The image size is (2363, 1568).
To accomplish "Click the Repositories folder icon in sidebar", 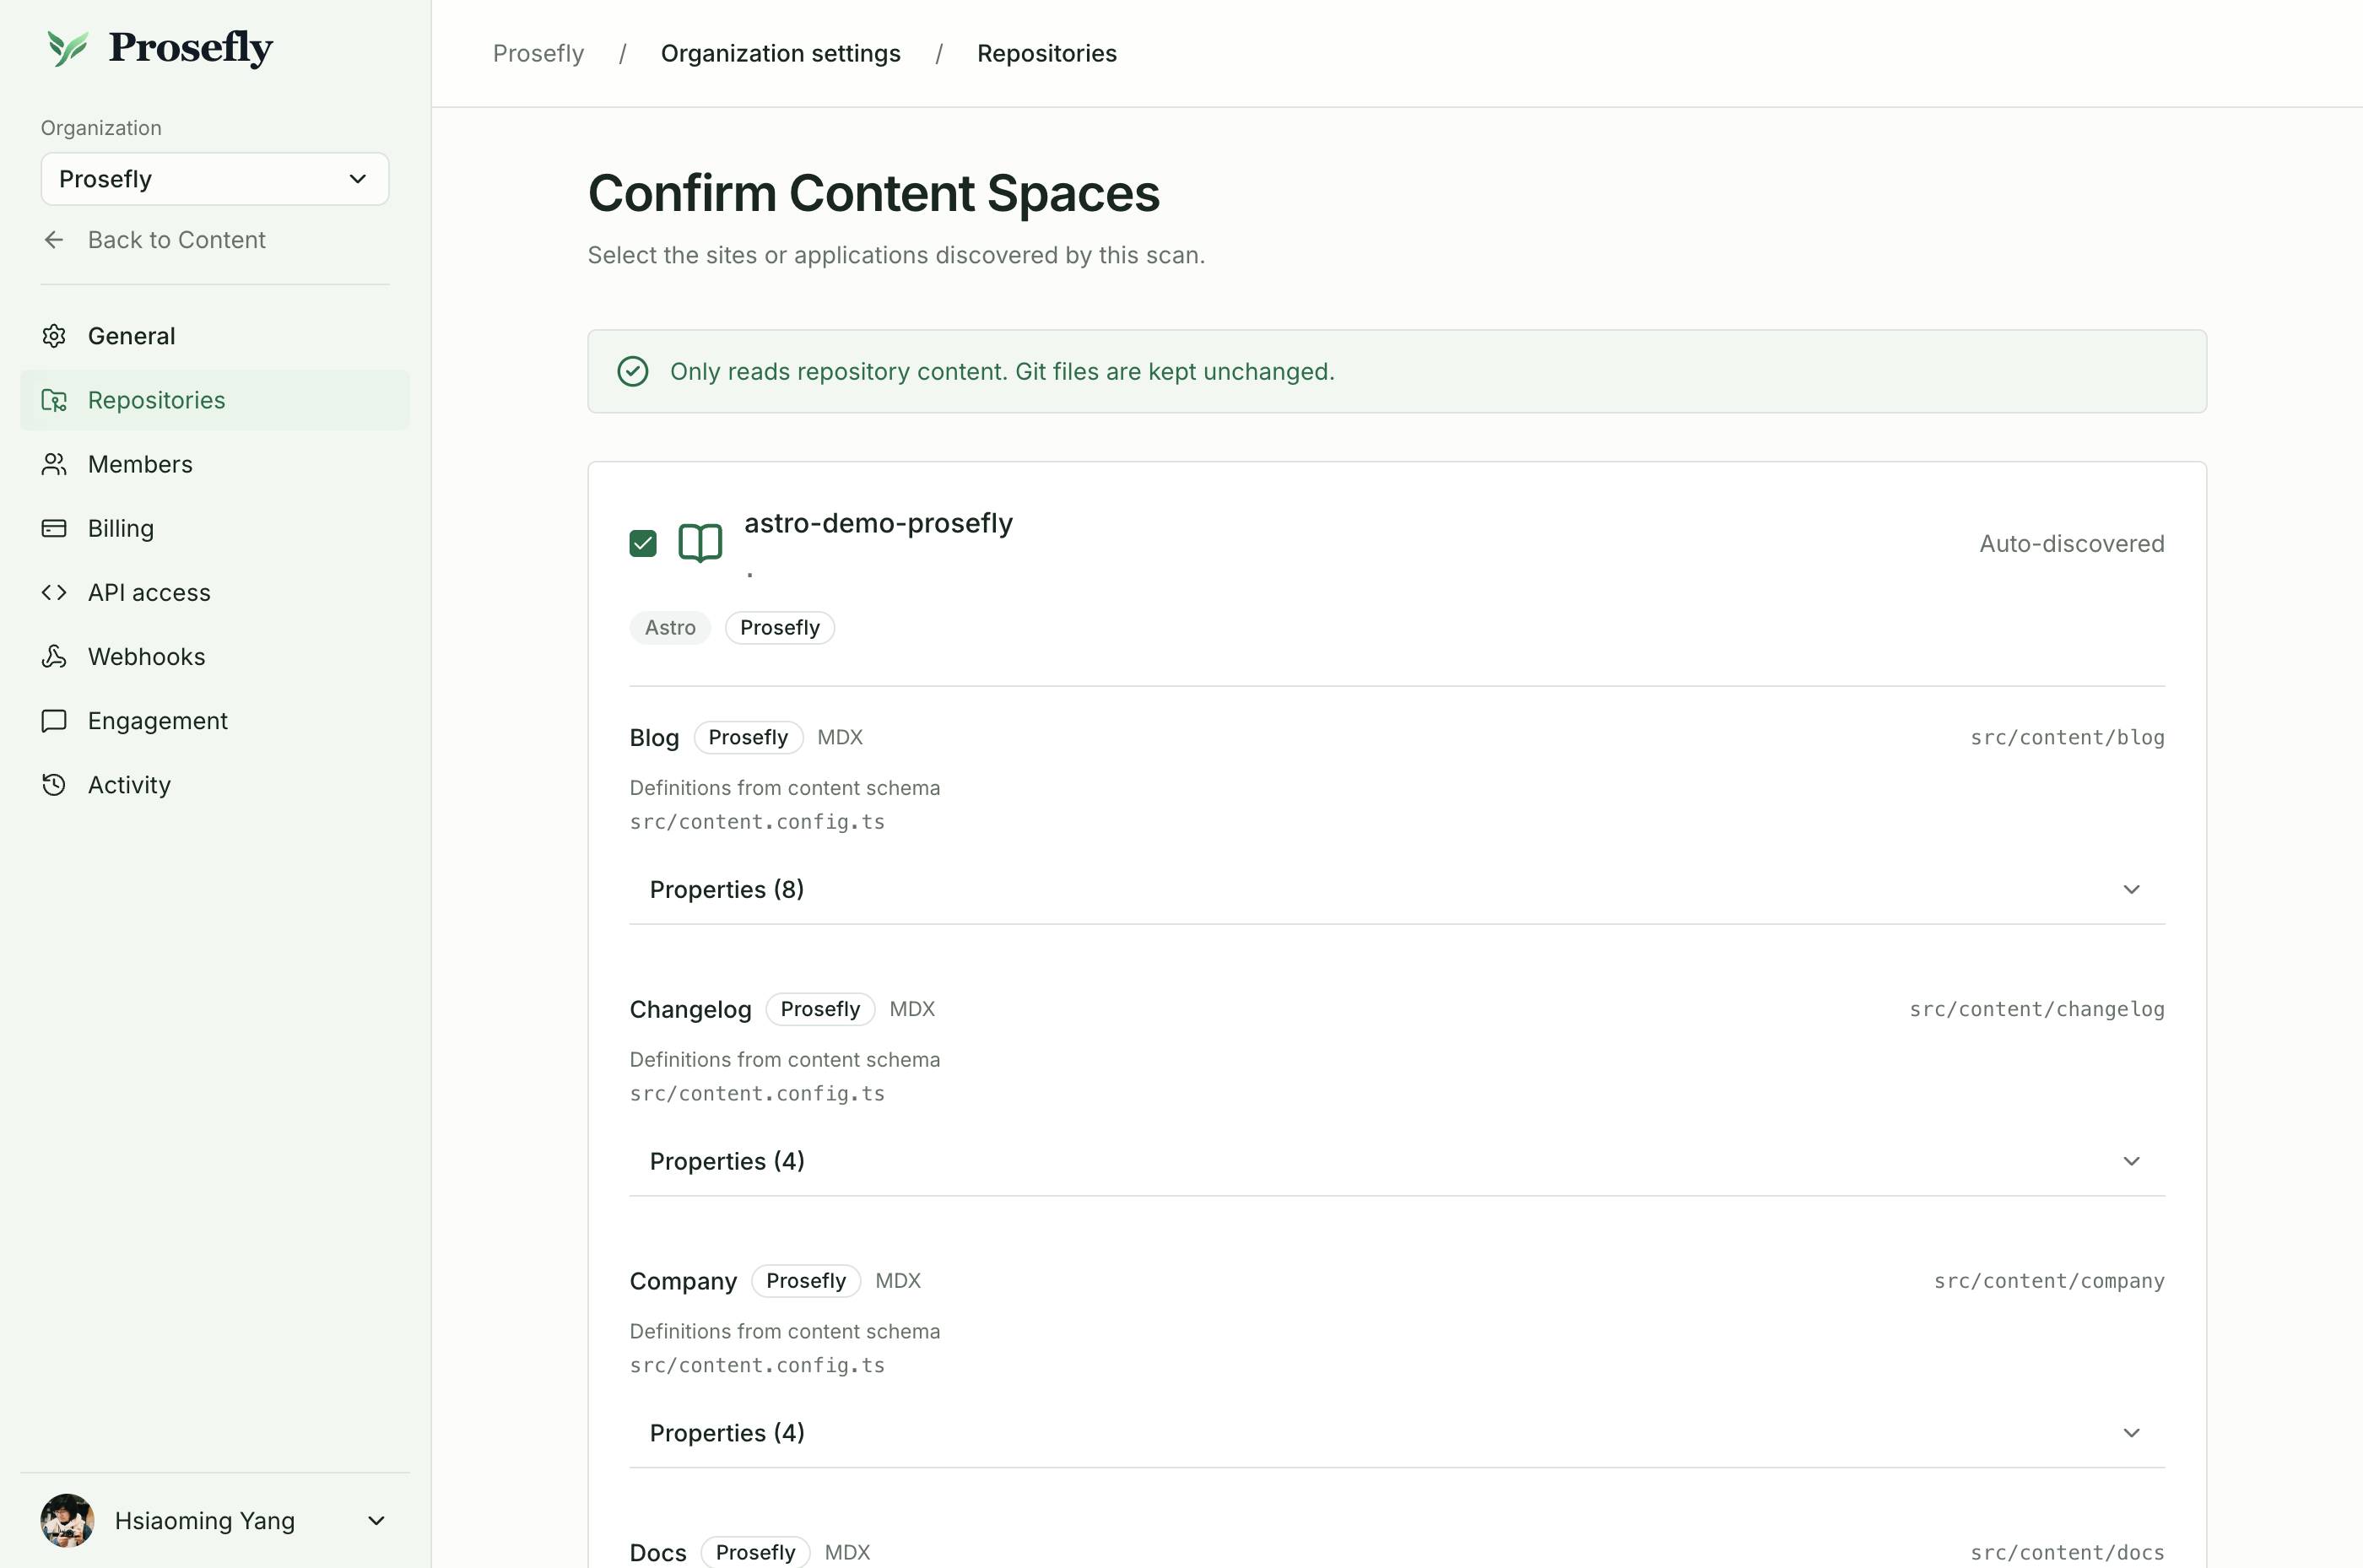I will pyautogui.click(x=54, y=400).
